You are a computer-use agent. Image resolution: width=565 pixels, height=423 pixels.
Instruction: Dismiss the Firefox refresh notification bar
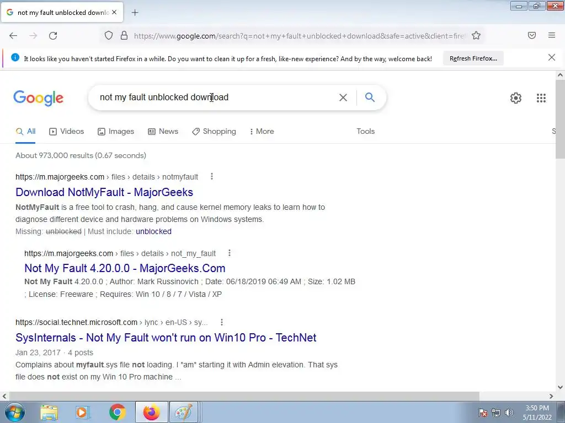tap(552, 57)
